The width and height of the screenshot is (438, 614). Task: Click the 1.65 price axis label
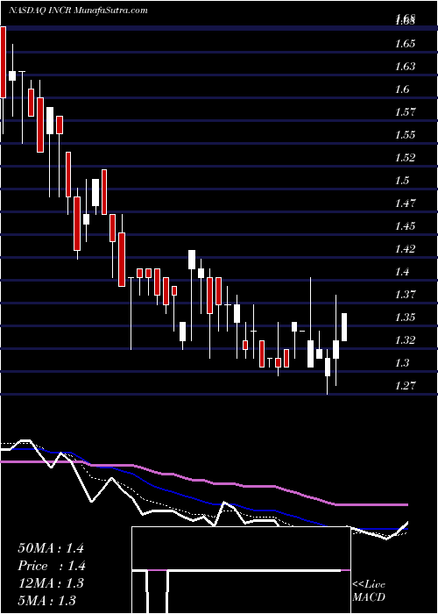coord(405,44)
